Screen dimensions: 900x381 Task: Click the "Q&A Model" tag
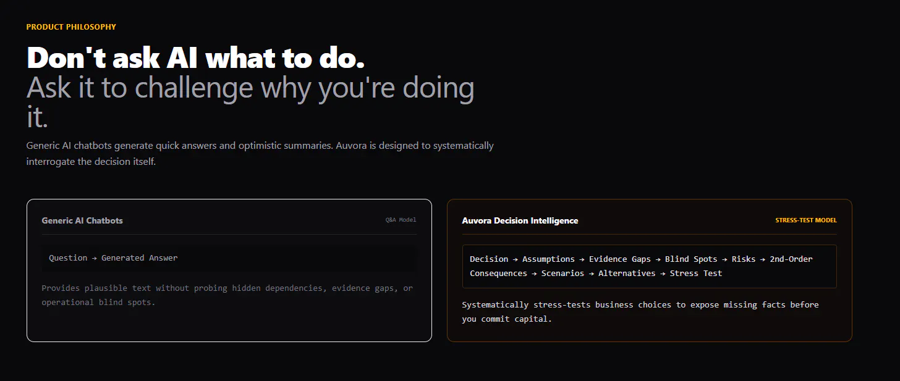[401, 220]
